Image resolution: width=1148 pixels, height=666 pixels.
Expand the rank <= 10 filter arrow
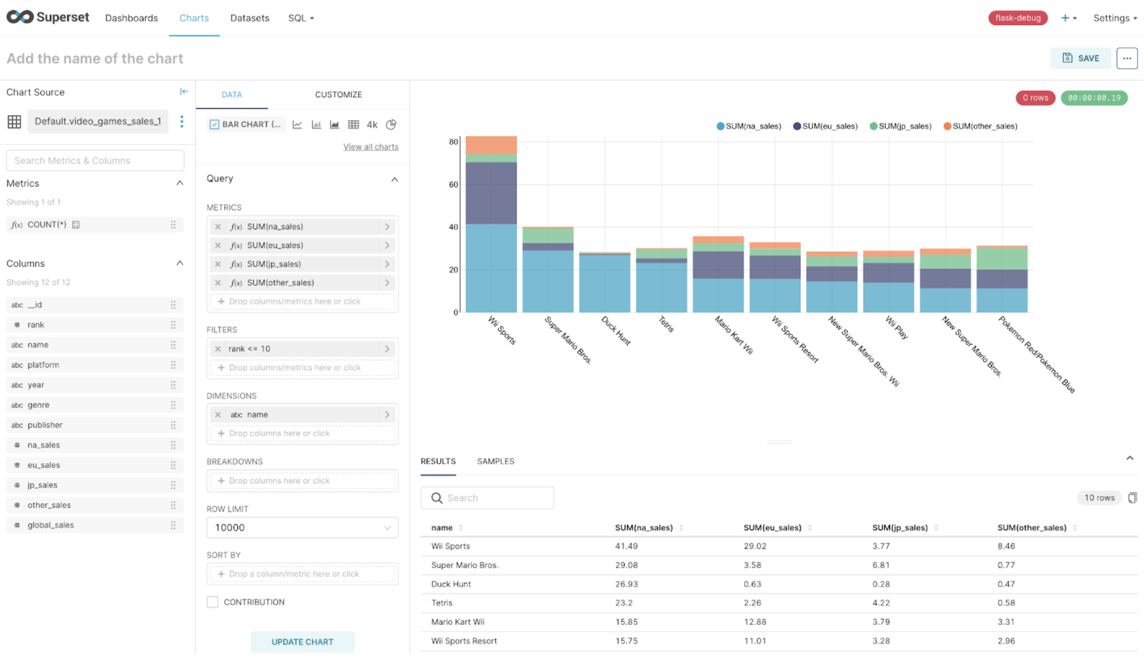(387, 349)
